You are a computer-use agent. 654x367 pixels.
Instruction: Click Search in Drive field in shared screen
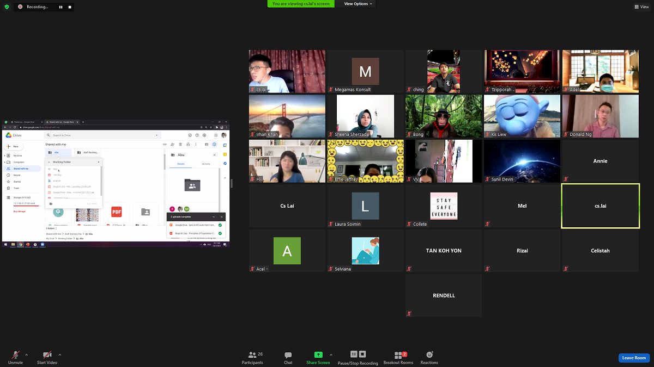(102, 135)
